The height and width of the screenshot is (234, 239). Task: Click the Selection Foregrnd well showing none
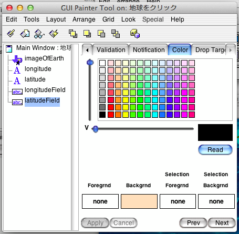coord(178,201)
